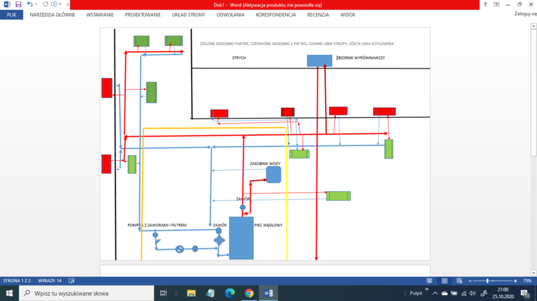Open the PLIK file menu
Viewport: 537px width, 301px height.
(x=11, y=14)
